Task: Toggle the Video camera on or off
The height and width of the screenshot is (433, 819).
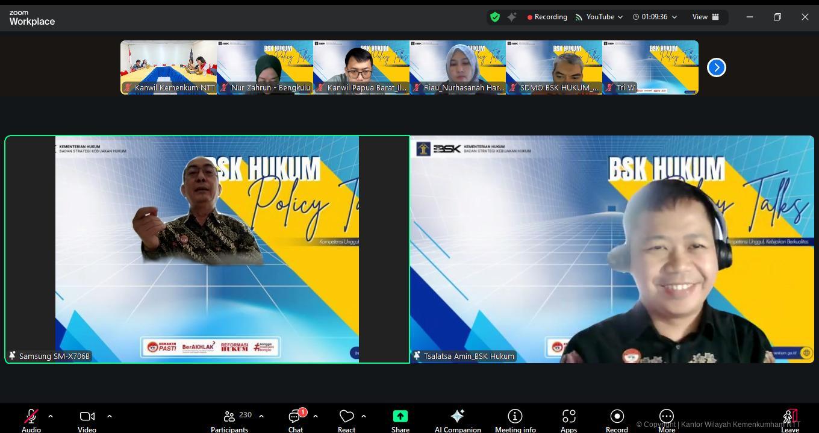Action: click(x=87, y=420)
